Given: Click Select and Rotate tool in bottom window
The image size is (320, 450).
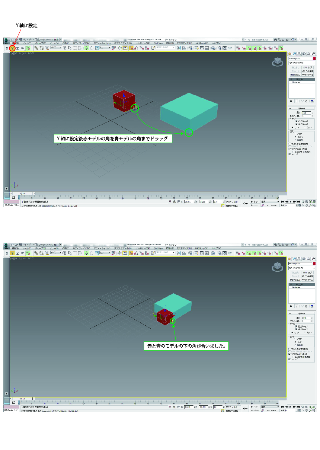Looking at the screenshot, I should coord(91,253).
